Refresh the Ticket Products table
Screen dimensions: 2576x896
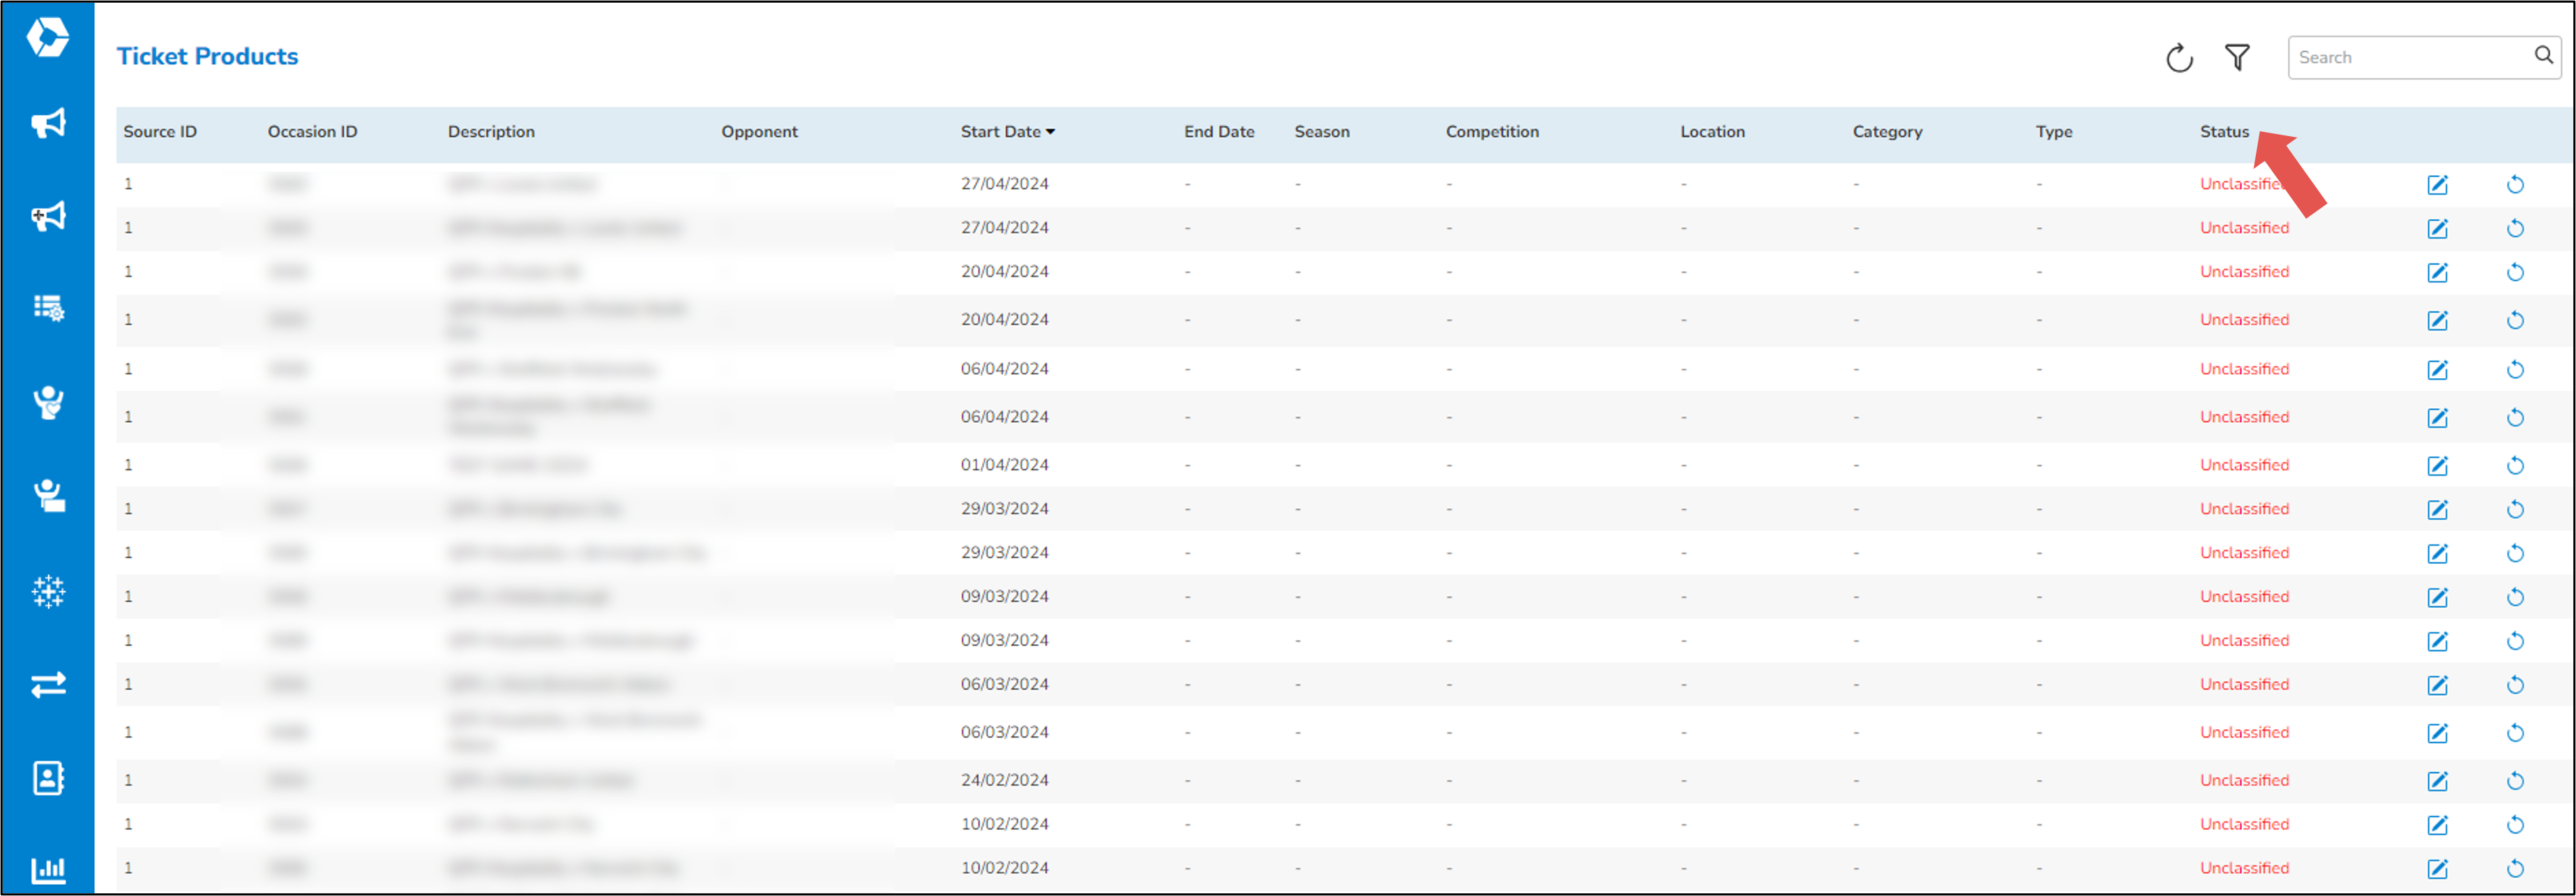[x=2179, y=58]
